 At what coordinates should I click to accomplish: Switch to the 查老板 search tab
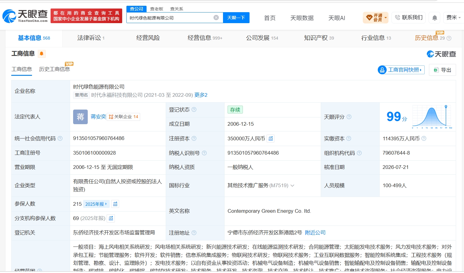click(157, 9)
